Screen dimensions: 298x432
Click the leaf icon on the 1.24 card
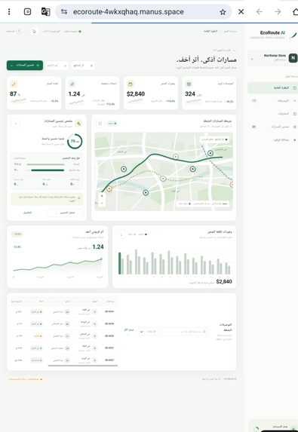tap(72, 84)
